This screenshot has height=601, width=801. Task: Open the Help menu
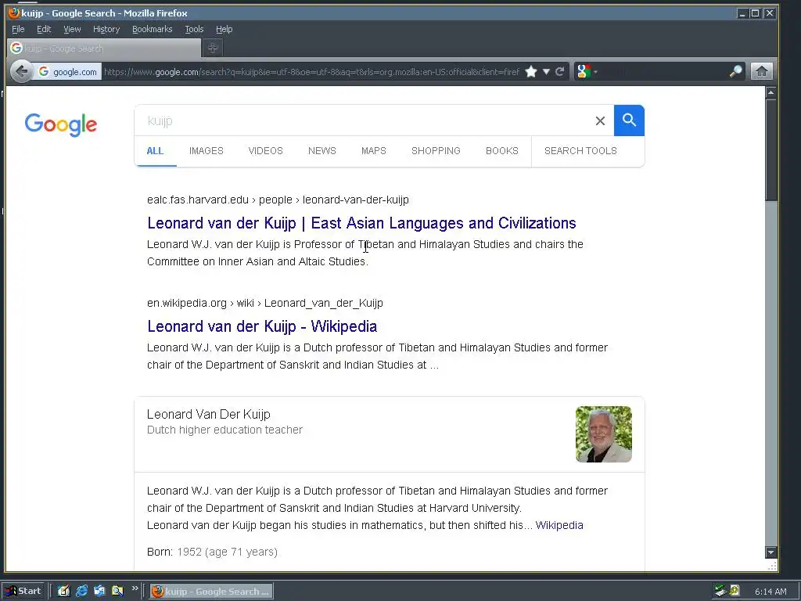pyautogui.click(x=224, y=29)
